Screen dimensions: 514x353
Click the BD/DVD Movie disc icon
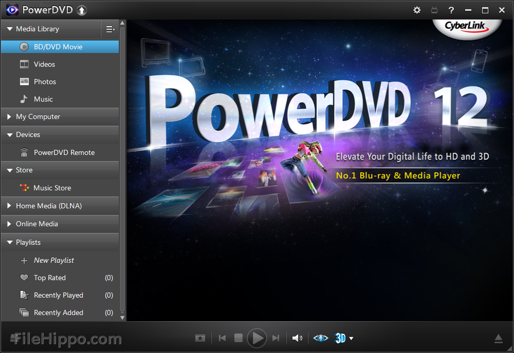pyautogui.click(x=24, y=47)
